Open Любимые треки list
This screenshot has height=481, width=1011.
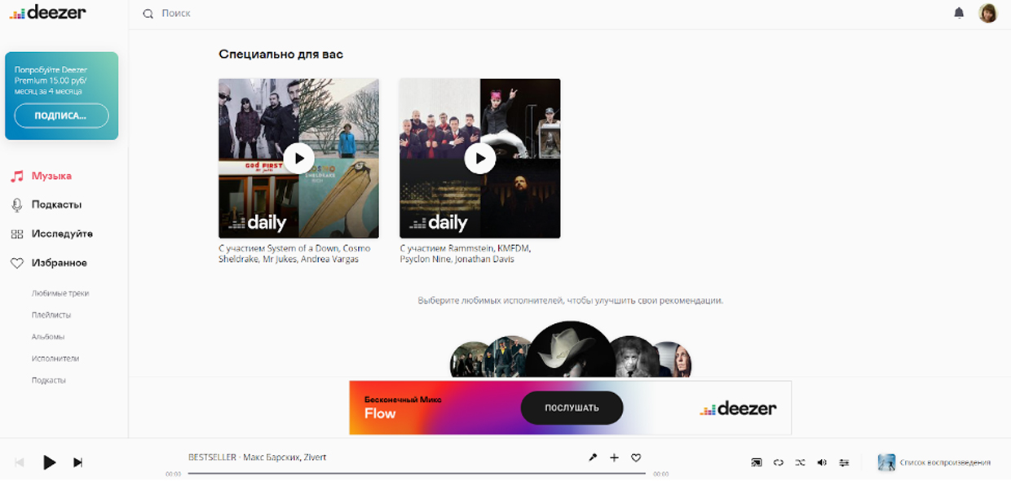point(60,293)
